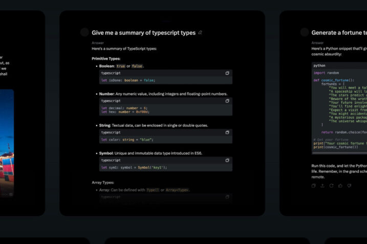Copy the decimal and hex number code block

(x=227, y=101)
